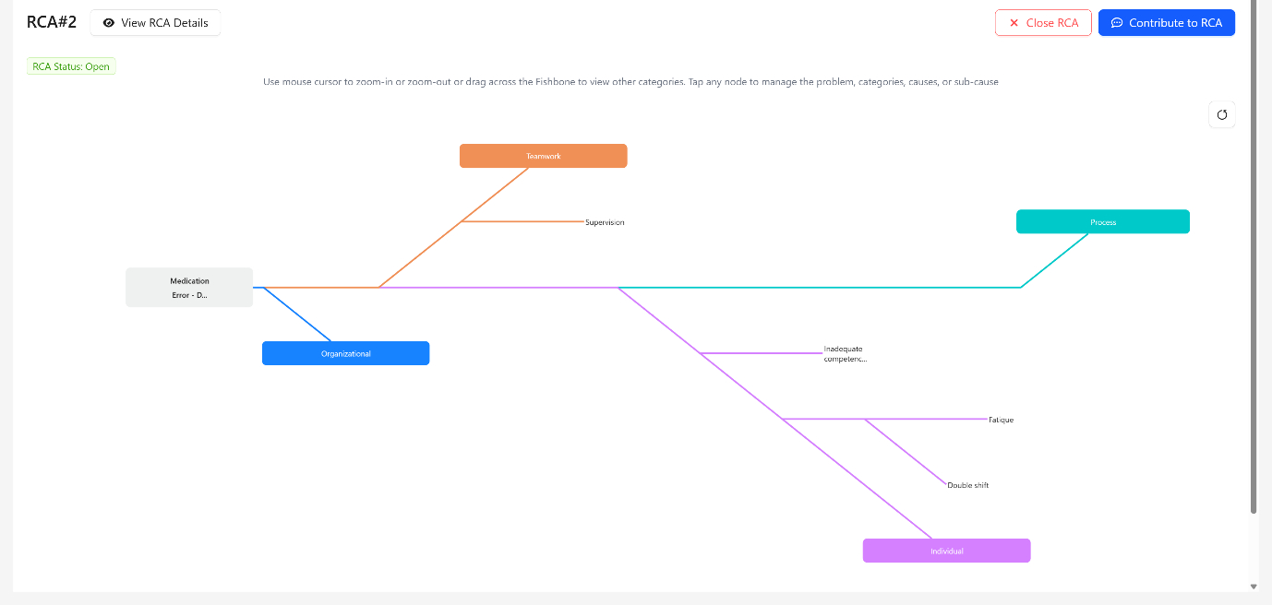
Task: Click the eye icon in View RCA Details
Action: click(x=109, y=23)
